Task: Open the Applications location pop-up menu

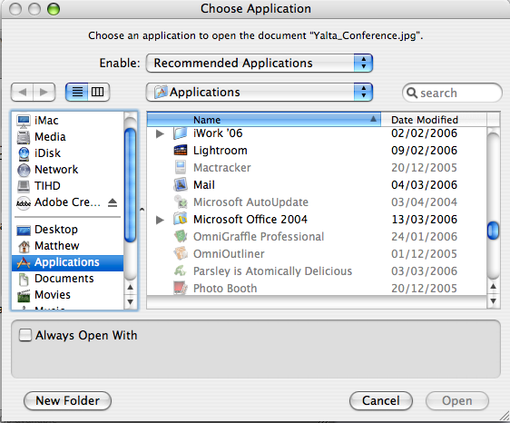Action: 260,92
